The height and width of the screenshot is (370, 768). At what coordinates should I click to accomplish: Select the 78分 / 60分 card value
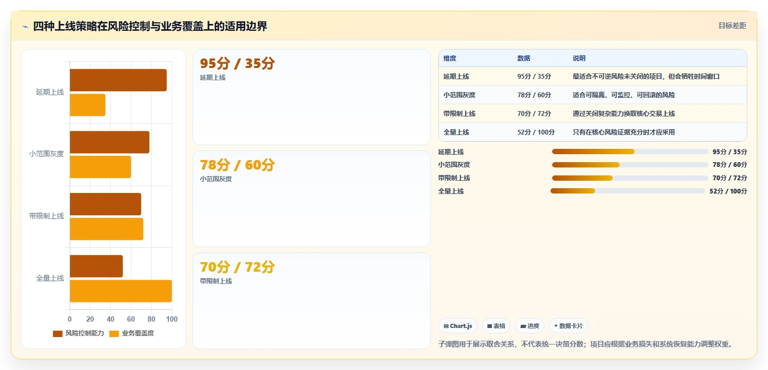click(237, 165)
